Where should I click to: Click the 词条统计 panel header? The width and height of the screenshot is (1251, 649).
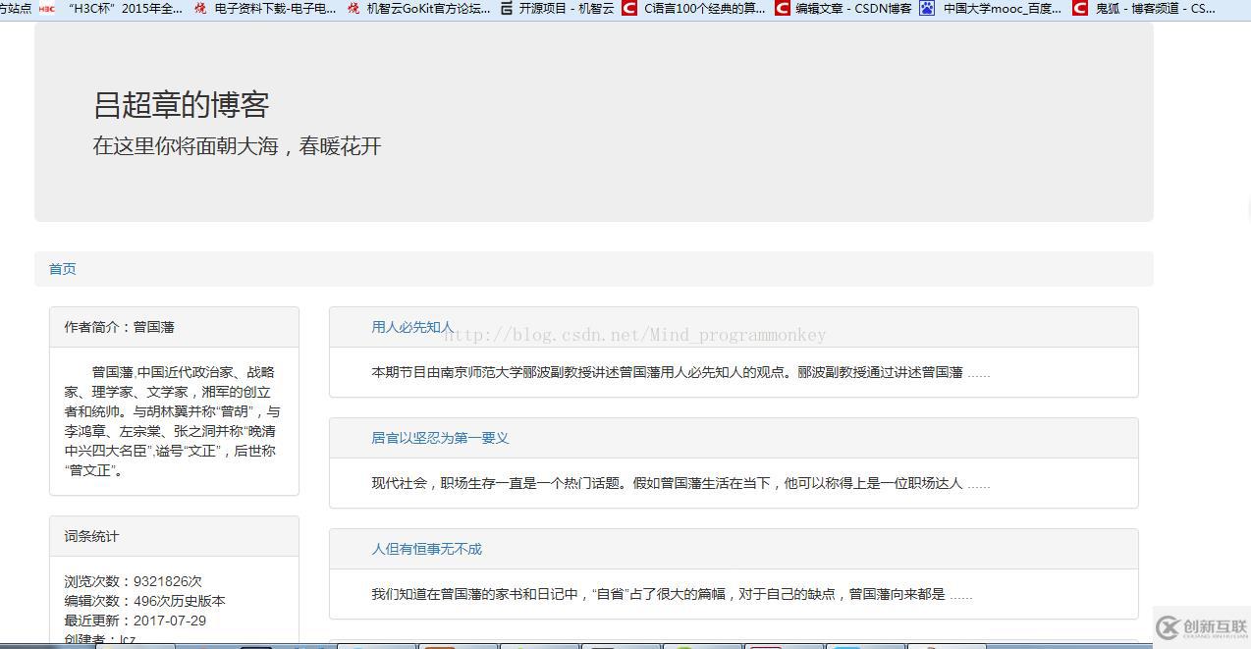click(90, 536)
